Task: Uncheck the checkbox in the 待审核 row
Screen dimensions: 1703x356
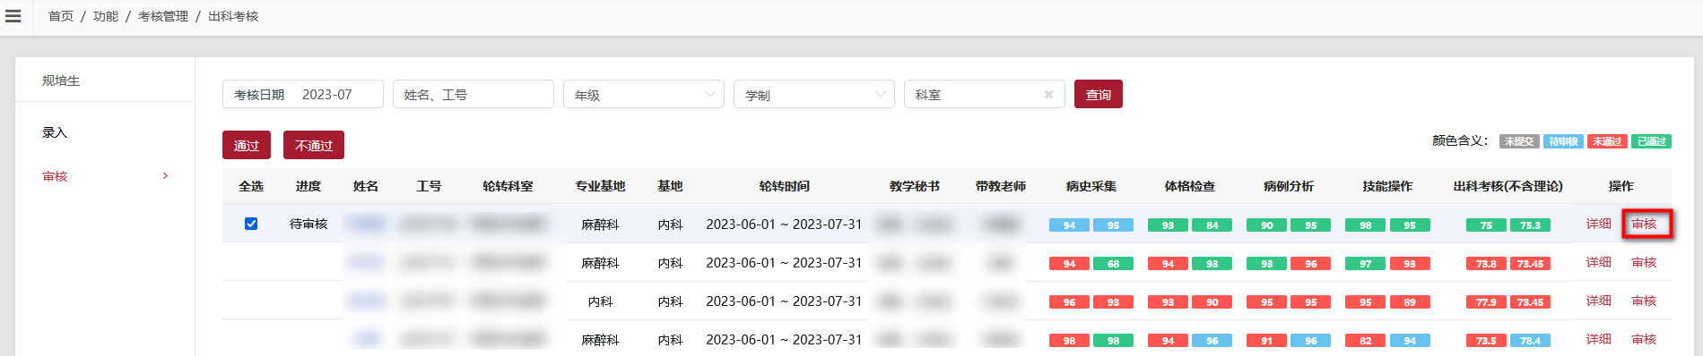Action: (251, 224)
